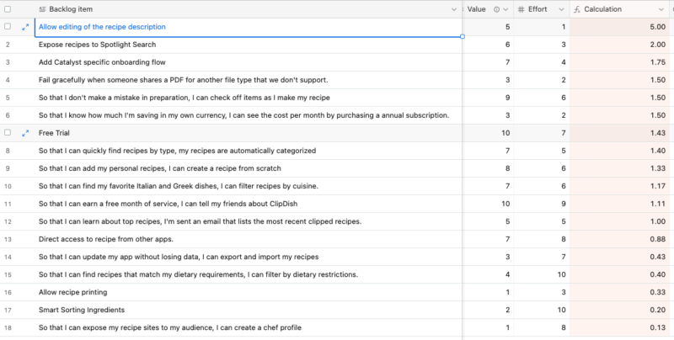Click Effort cell 10 in the dietary restrictions row

[542, 274]
